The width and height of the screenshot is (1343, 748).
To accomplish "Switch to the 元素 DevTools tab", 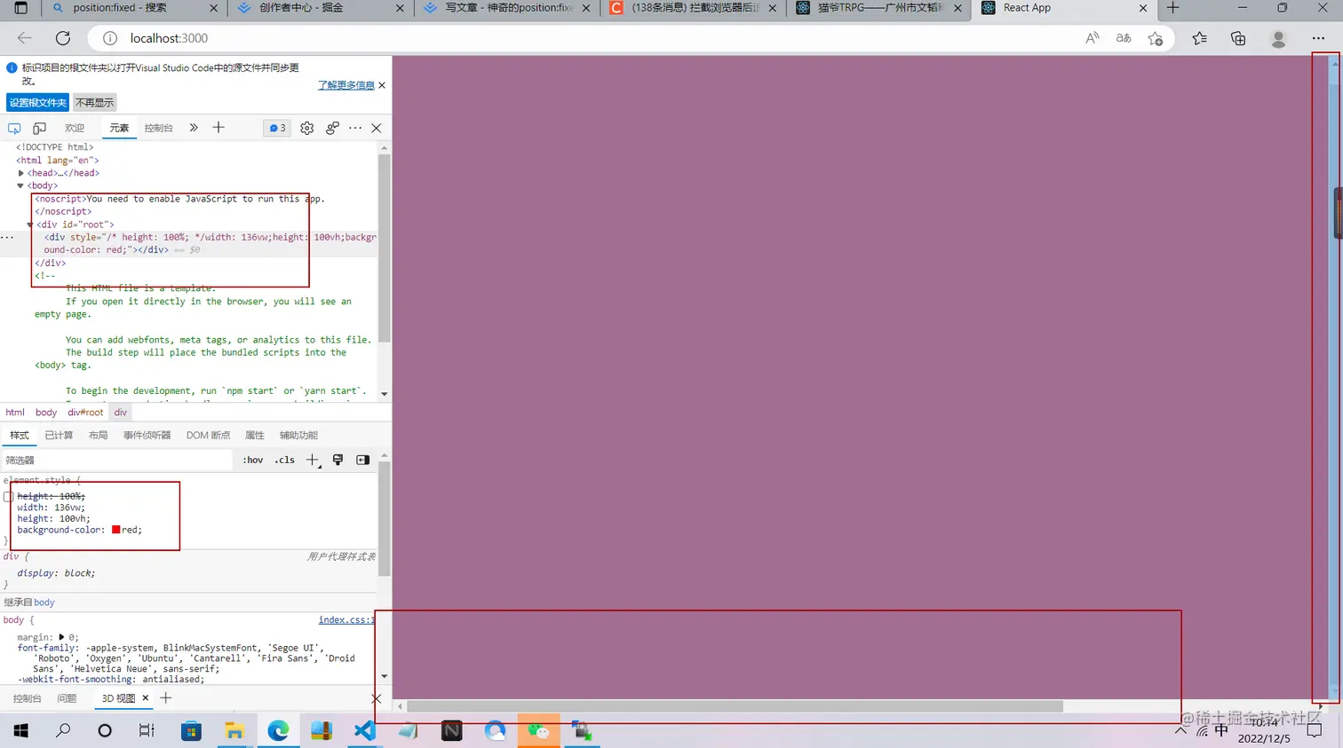I will [x=119, y=128].
